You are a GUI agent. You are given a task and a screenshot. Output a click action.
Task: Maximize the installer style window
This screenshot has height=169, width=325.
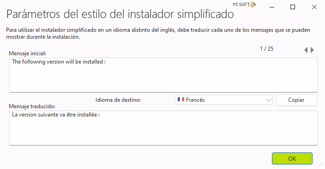(293, 7)
